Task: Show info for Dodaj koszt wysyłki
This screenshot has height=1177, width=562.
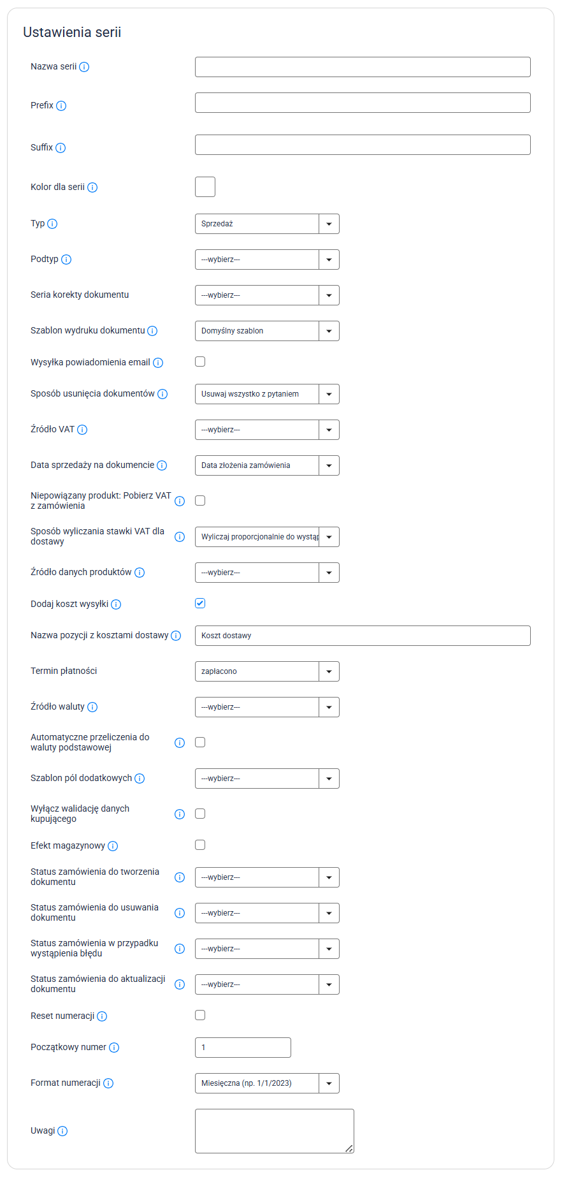Action: tap(116, 604)
